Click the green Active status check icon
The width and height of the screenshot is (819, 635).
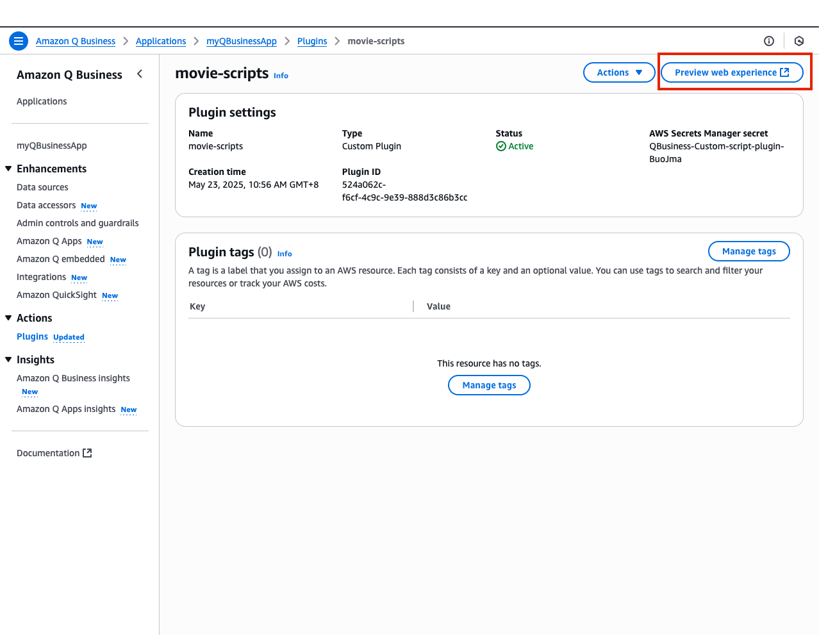[501, 146]
